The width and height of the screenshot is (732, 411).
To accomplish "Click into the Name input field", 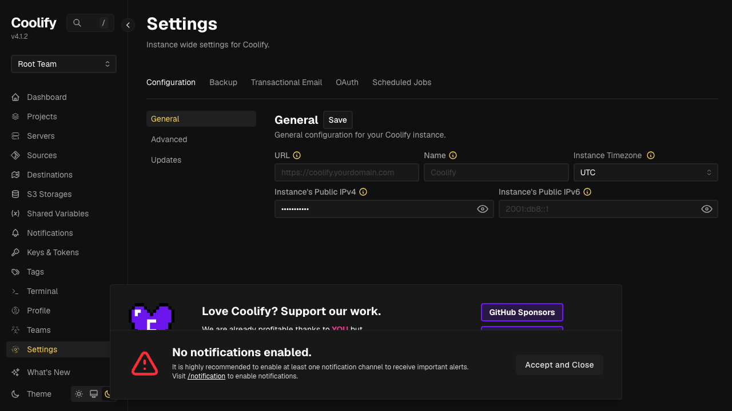I will 496,172.
